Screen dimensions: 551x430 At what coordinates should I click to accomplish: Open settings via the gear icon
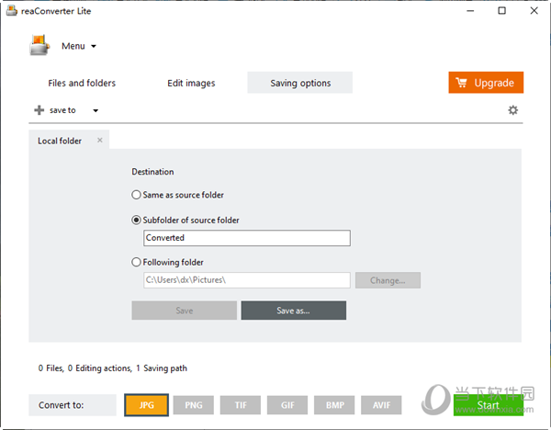tap(512, 110)
